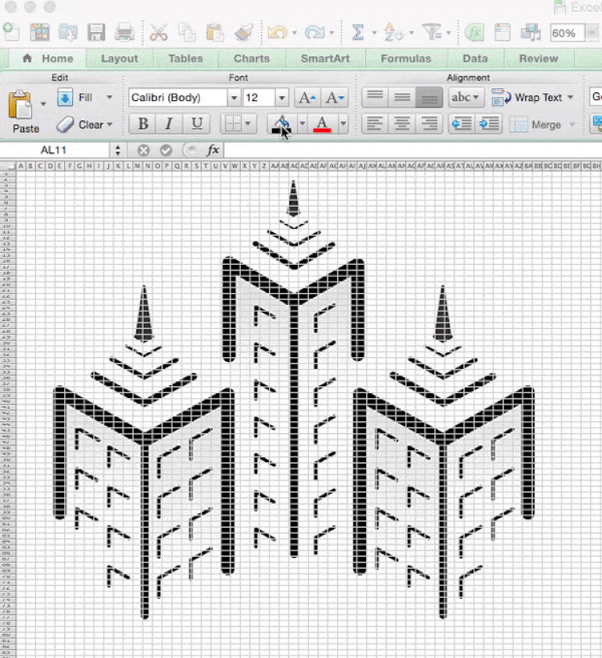Increase font size with the larger A icon

pyautogui.click(x=307, y=98)
